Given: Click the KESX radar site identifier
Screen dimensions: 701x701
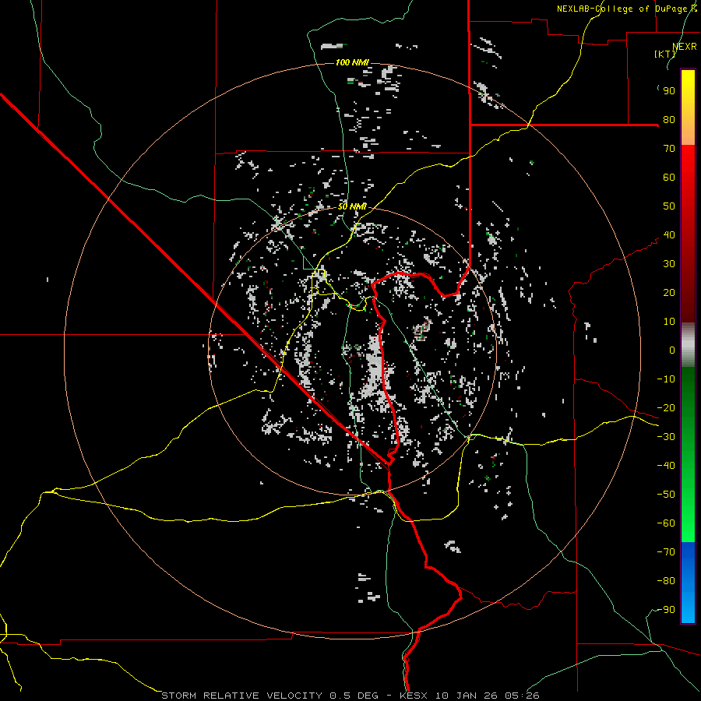Looking at the screenshot, I should pyautogui.click(x=415, y=696).
